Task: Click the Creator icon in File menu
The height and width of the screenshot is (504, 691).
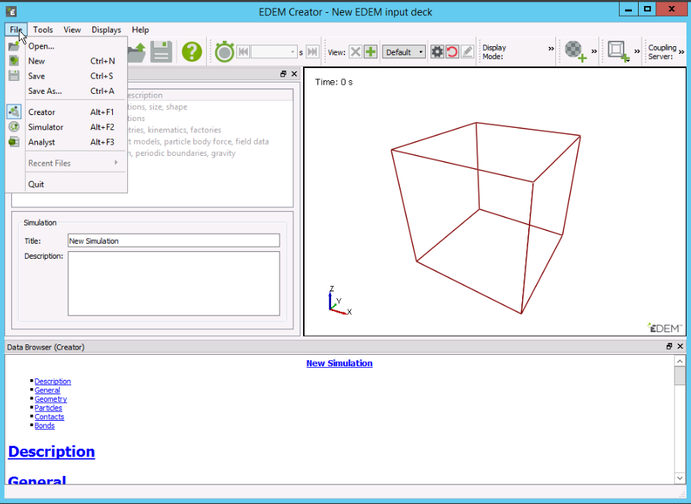Action: tap(14, 112)
